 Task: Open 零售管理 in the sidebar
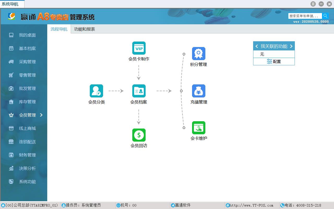click(27, 75)
